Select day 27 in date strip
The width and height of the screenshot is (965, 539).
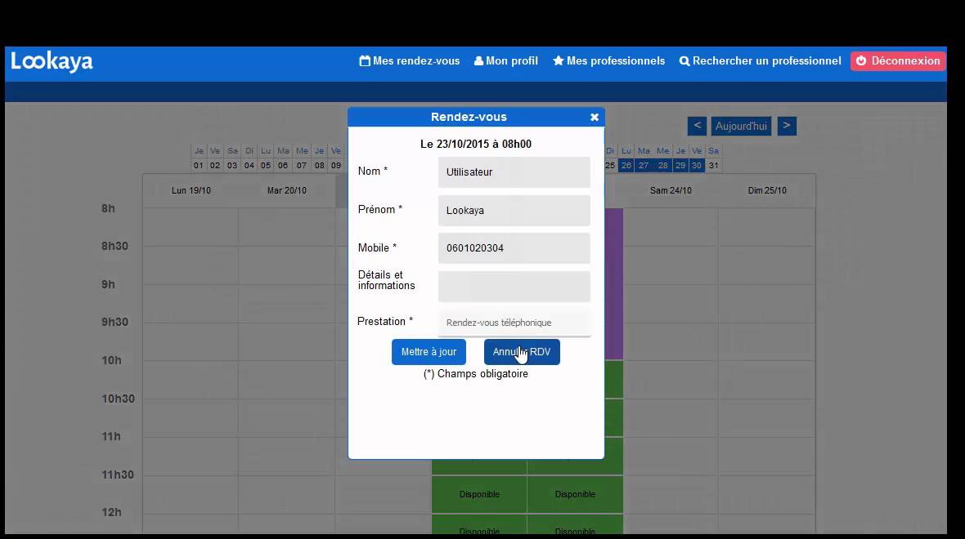pyautogui.click(x=644, y=165)
